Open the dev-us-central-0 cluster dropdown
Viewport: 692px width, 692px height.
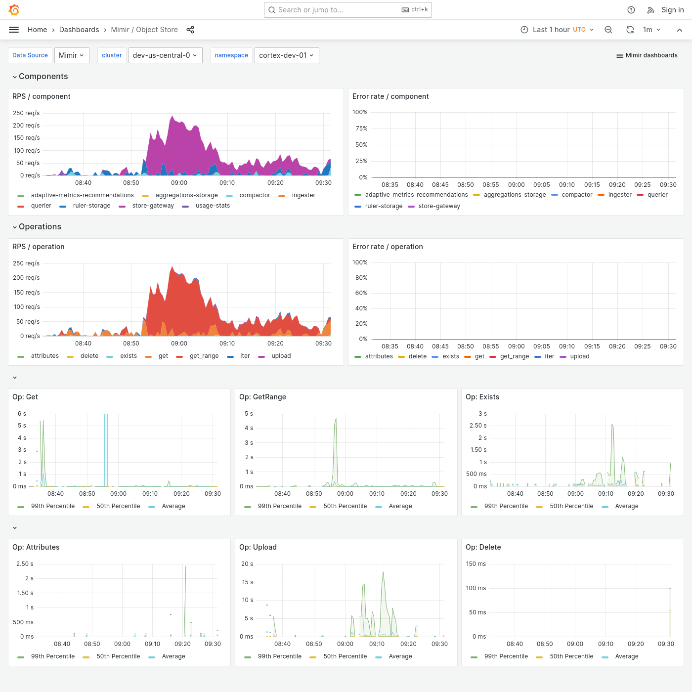click(165, 55)
